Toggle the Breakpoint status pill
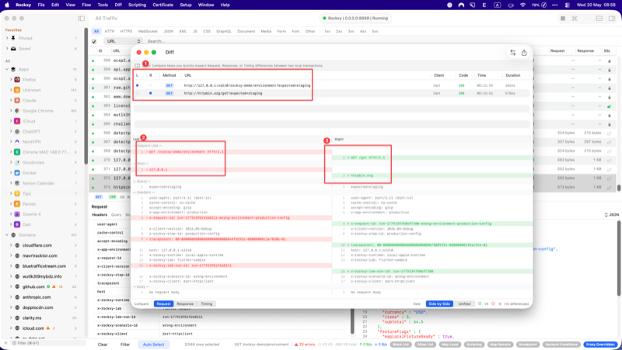The width and height of the screenshot is (622, 350). click(528, 345)
